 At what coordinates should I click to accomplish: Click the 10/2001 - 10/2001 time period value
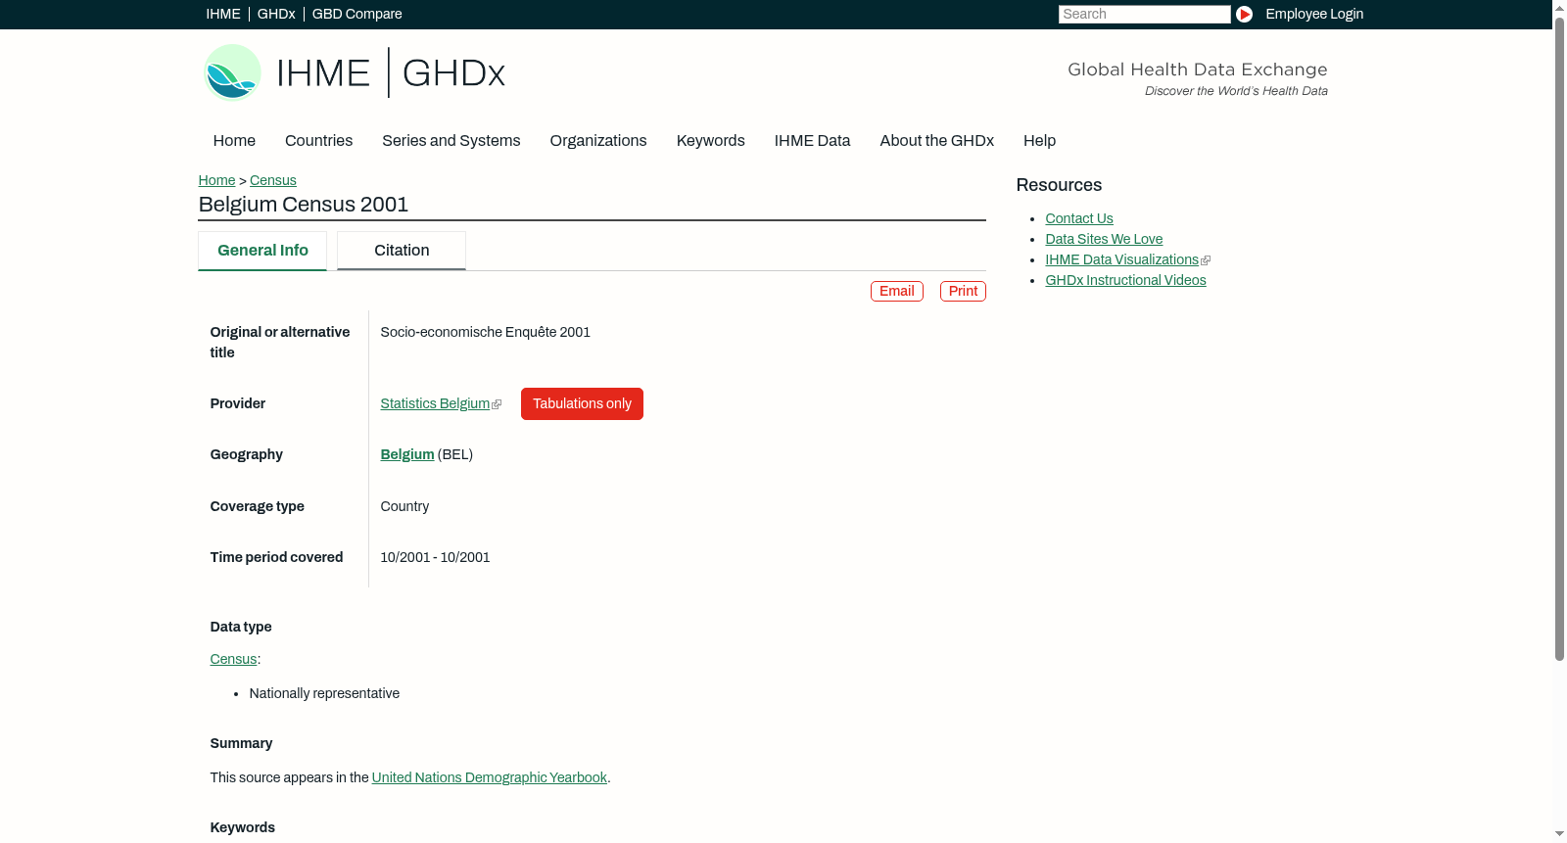tap(435, 557)
